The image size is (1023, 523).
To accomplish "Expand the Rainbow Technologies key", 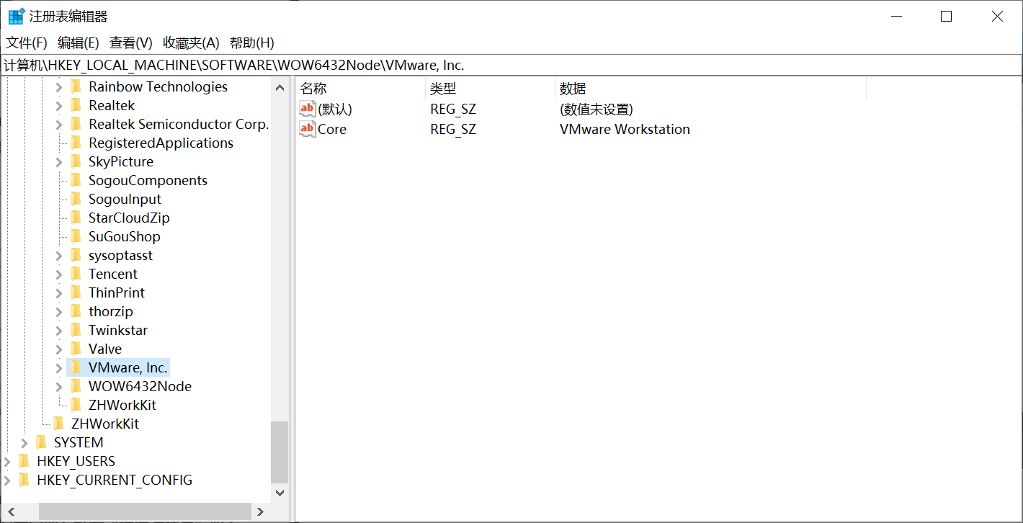I will click(59, 87).
